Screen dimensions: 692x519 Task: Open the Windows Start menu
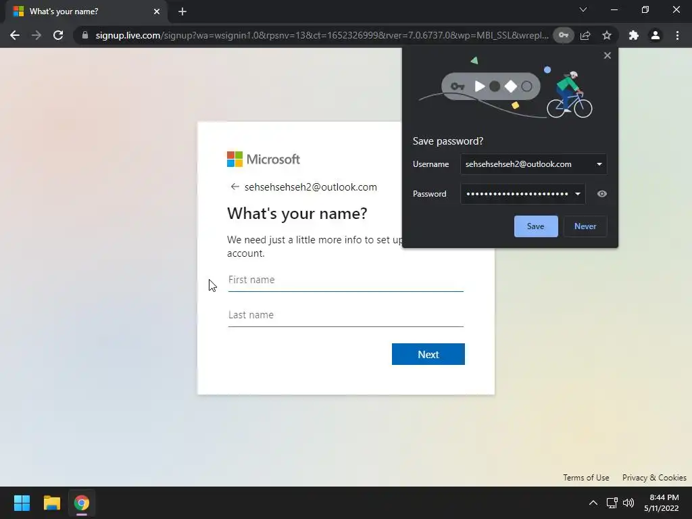22,503
